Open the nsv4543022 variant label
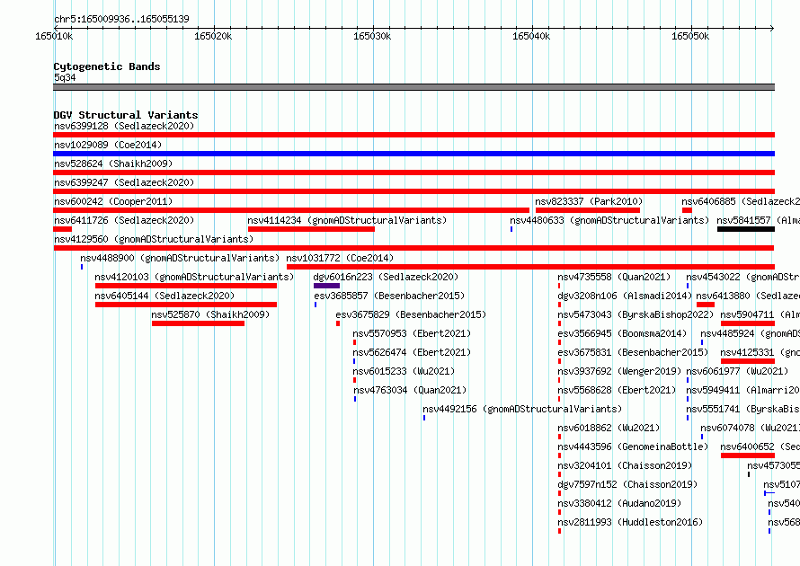The width and height of the screenshot is (800, 566). [x=742, y=277]
